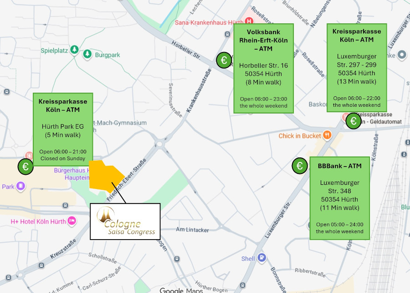
Task: Click the grey location pin at top right
Action: click(x=402, y=55)
